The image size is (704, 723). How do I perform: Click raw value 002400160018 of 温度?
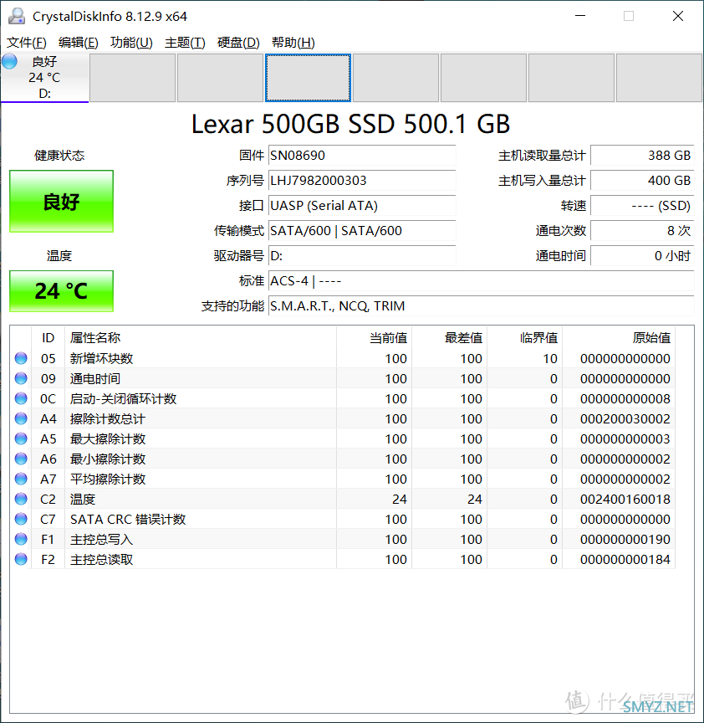[x=625, y=499]
